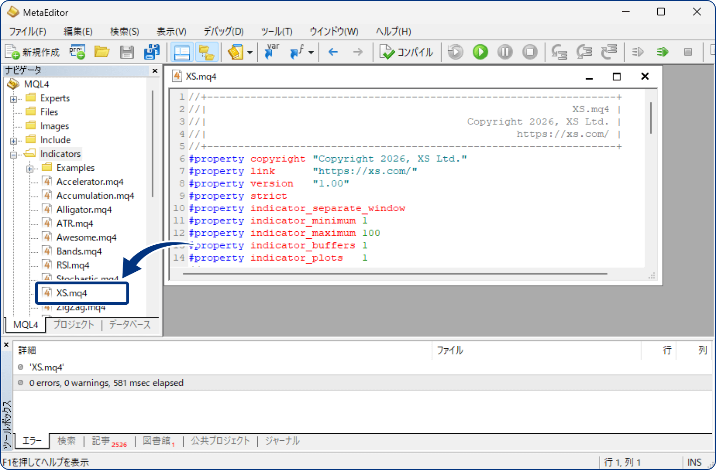Expand the Experts folder in Navigator
Viewport: 716px width, 470px height.
tap(14, 99)
